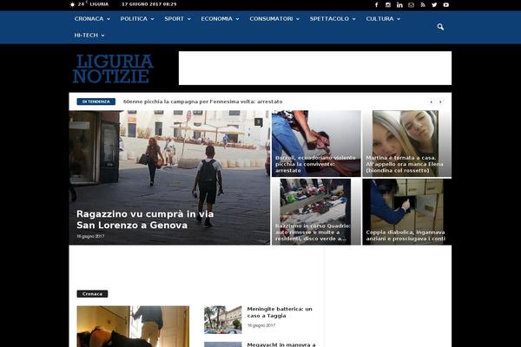Expand the Cronaca menu arrow
This screenshot has width=521, height=347.
pyautogui.click(x=109, y=19)
